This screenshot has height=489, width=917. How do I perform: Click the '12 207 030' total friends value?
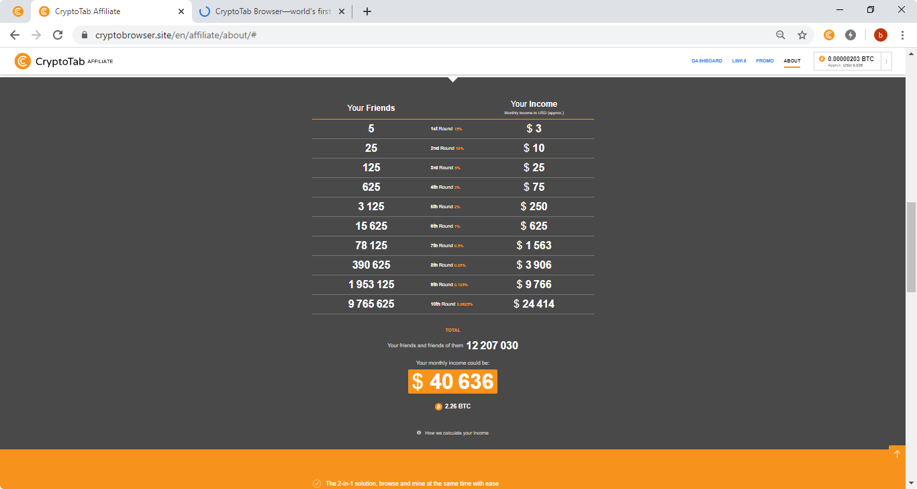click(492, 346)
